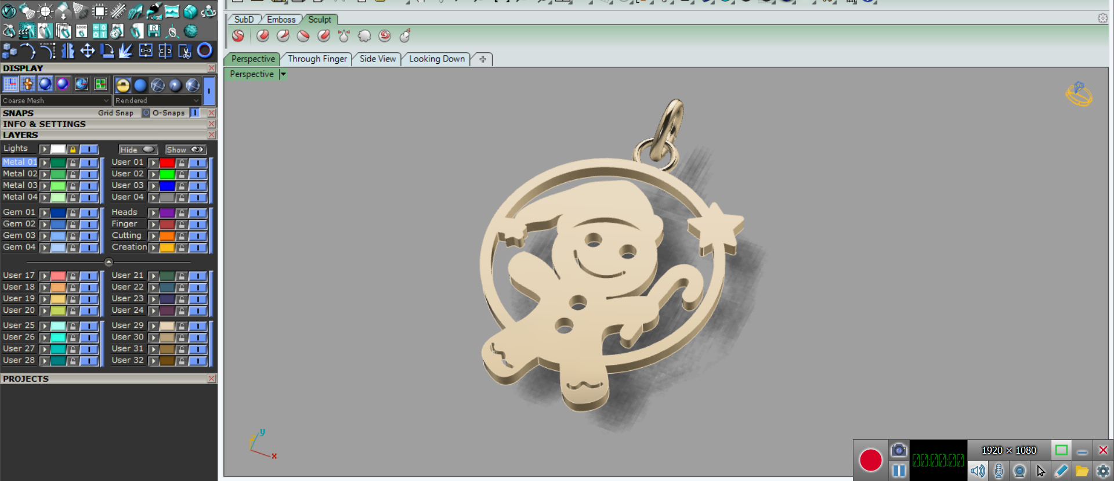Click the move arrows tool icon
Screen dimensions: 1114x481
[87, 51]
